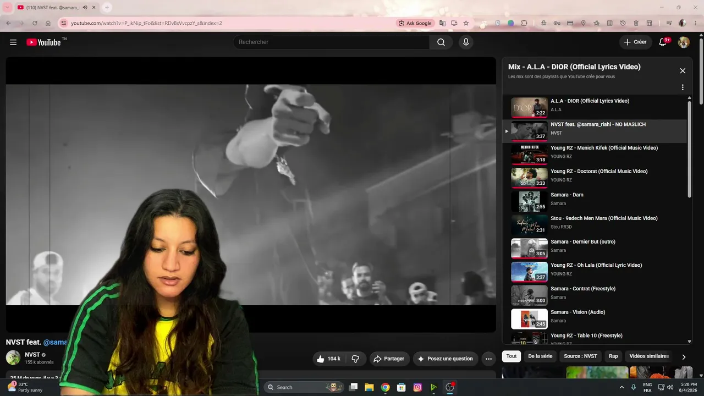Show hidden system tray icons
Viewport: 704px width, 396px height.
click(622, 387)
